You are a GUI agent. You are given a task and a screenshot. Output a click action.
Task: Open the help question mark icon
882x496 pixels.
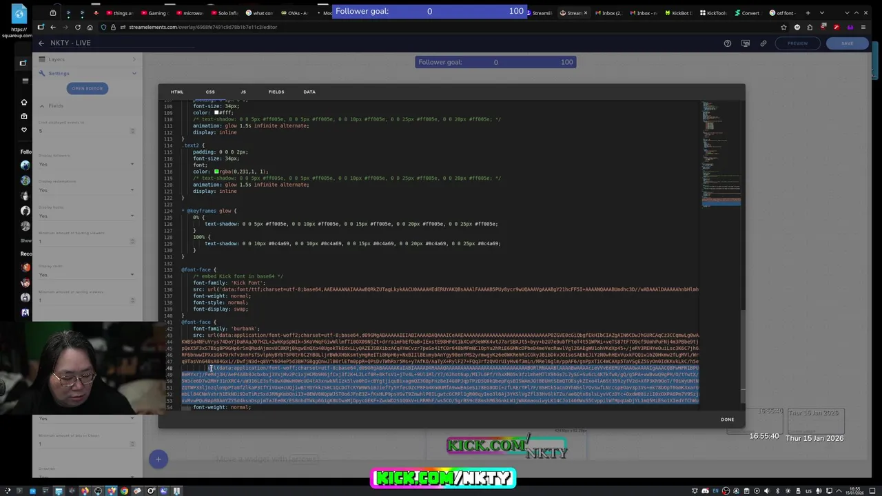pos(728,43)
